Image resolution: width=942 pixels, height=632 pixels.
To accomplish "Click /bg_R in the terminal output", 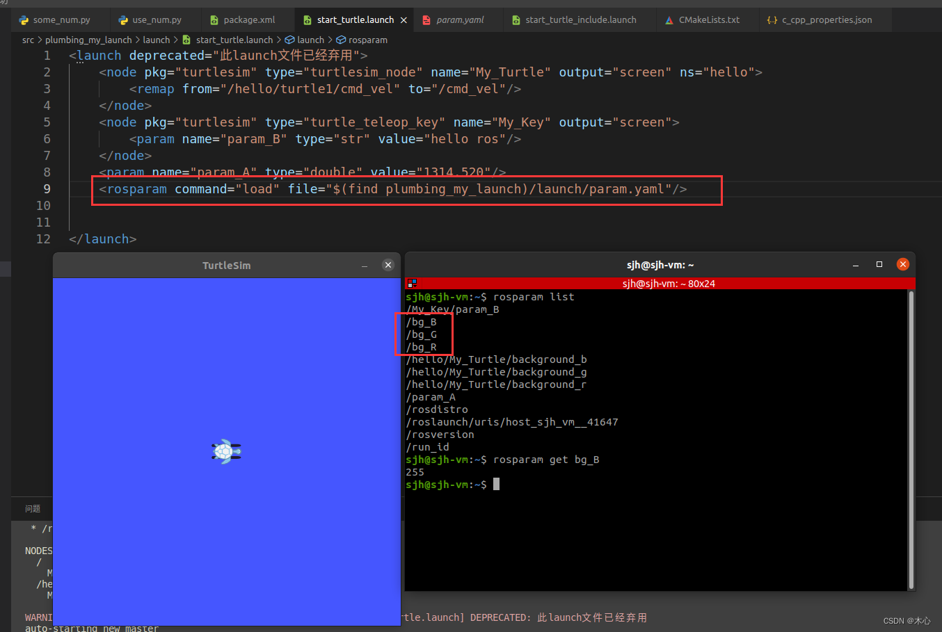I will point(421,347).
